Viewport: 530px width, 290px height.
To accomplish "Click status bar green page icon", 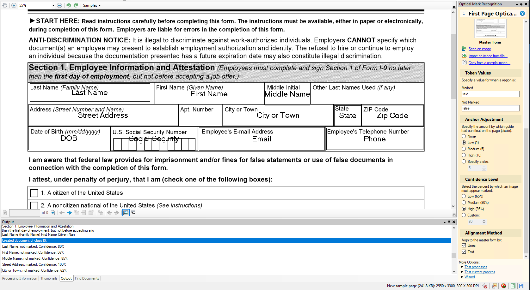I will [513, 286].
